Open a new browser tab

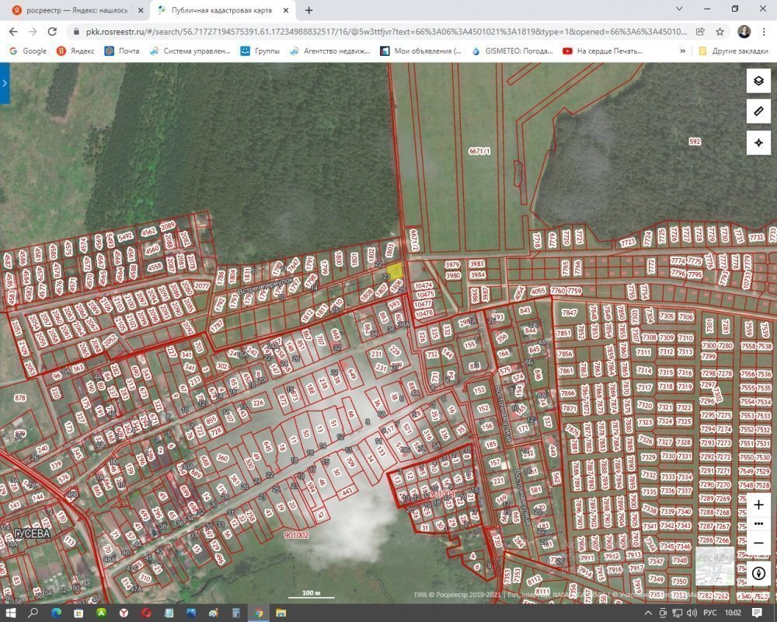coord(309,10)
